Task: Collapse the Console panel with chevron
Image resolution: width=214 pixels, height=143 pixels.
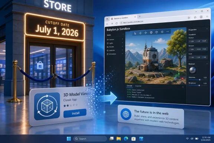Action: tap(183, 87)
